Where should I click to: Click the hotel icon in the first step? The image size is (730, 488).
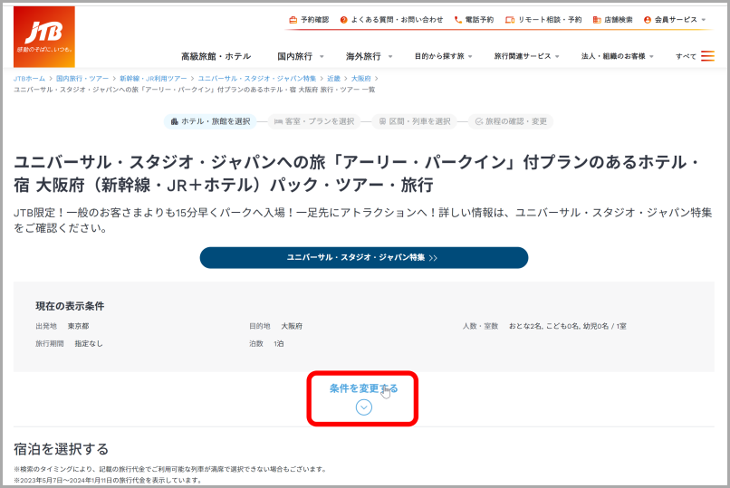click(174, 121)
